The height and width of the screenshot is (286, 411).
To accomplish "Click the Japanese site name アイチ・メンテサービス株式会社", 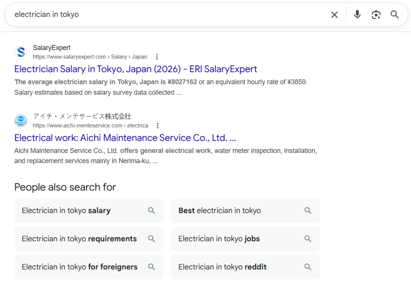I will [82, 116].
